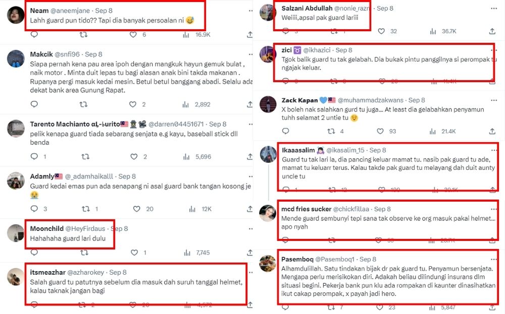
Task: Like Zack Kapan's tweet with 93 likes
Action: coord(380,131)
